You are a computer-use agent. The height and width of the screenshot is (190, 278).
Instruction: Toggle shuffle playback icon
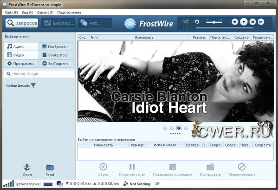pyautogui.click(x=186, y=22)
